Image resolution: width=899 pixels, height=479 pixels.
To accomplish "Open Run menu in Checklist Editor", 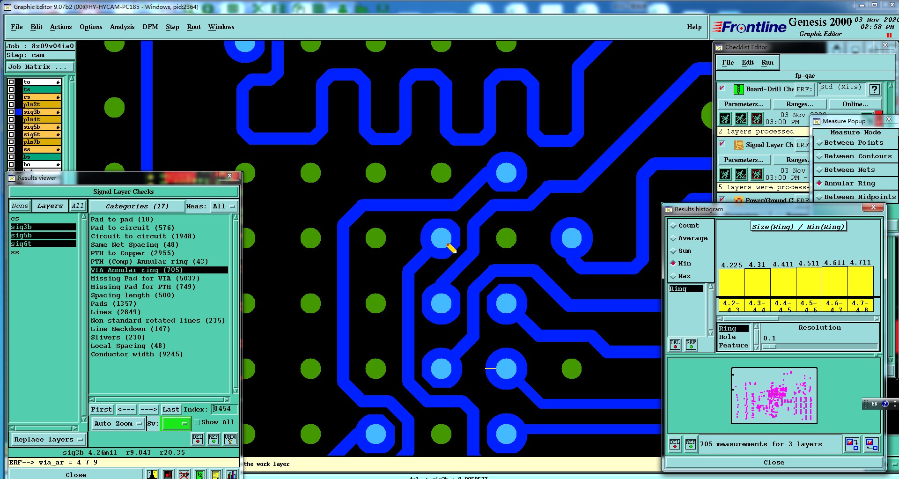I will [767, 62].
